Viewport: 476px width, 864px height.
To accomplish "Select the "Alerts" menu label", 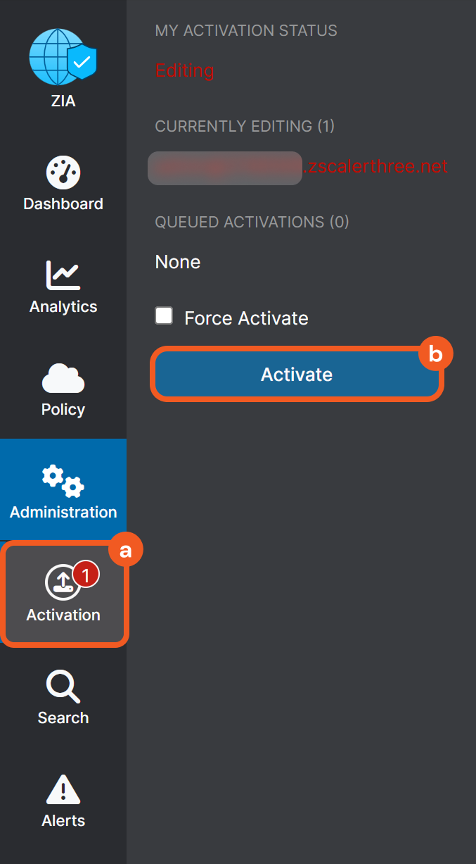I will [63, 821].
